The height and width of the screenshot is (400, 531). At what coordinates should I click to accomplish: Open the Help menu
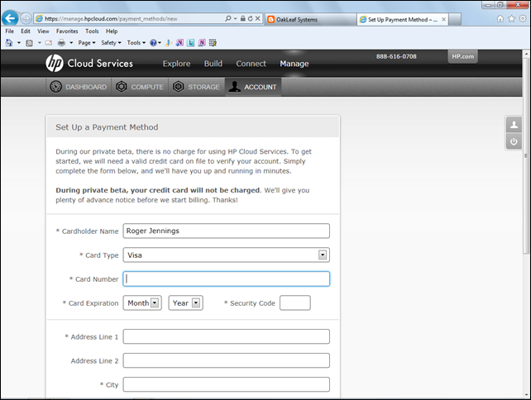[112, 31]
